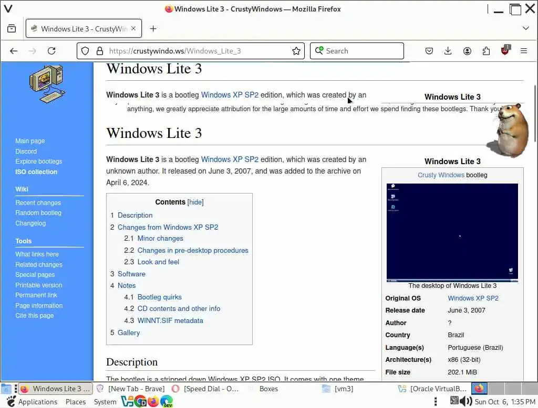Bookmark this page with the star icon

tap(296, 51)
